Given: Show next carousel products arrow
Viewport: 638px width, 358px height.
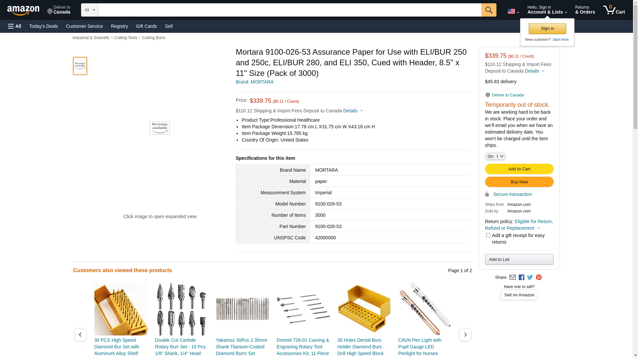Looking at the screenshot, I should click(465, 335).
